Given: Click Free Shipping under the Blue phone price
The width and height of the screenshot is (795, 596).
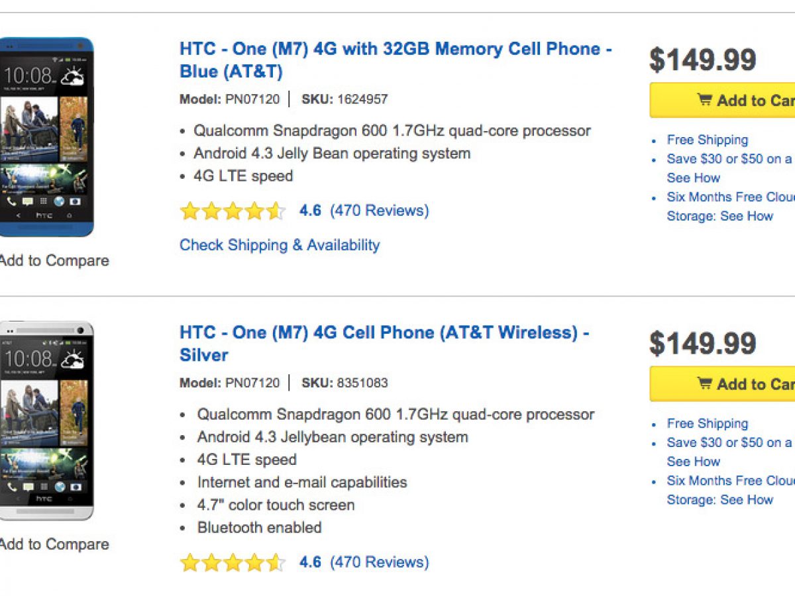Looking at the screenshot, I should 708,140.
